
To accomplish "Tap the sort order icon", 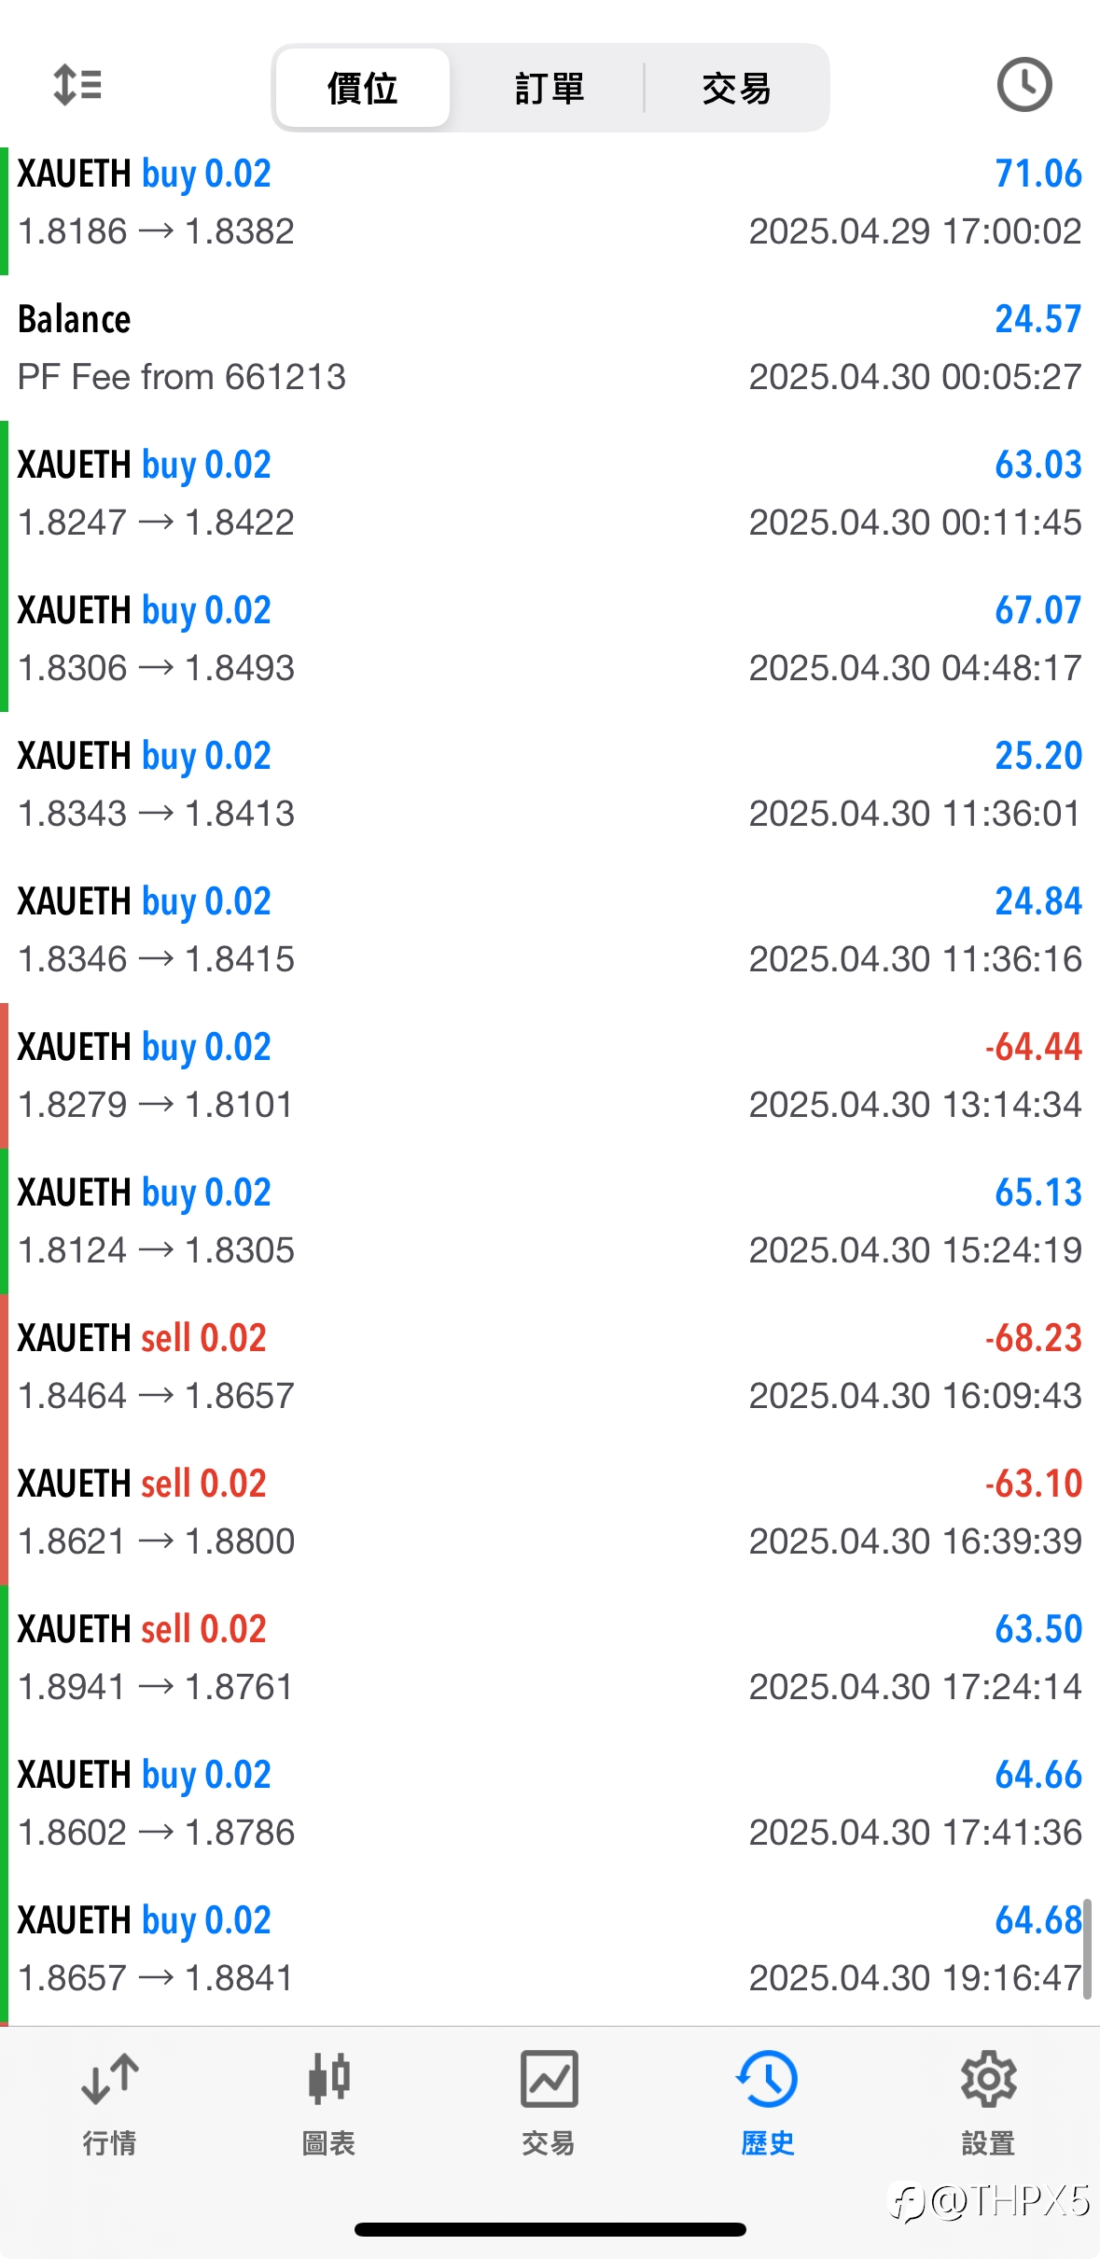I will [x=77, y=85].
